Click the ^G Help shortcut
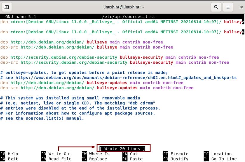Image resolution: width=245 pixels, height=162 pixels. click(9, 154)
